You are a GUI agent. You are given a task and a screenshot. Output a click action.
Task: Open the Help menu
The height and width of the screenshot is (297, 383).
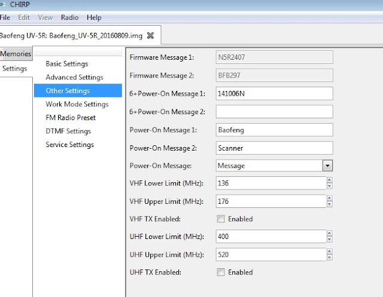click(x=94, y=17)
